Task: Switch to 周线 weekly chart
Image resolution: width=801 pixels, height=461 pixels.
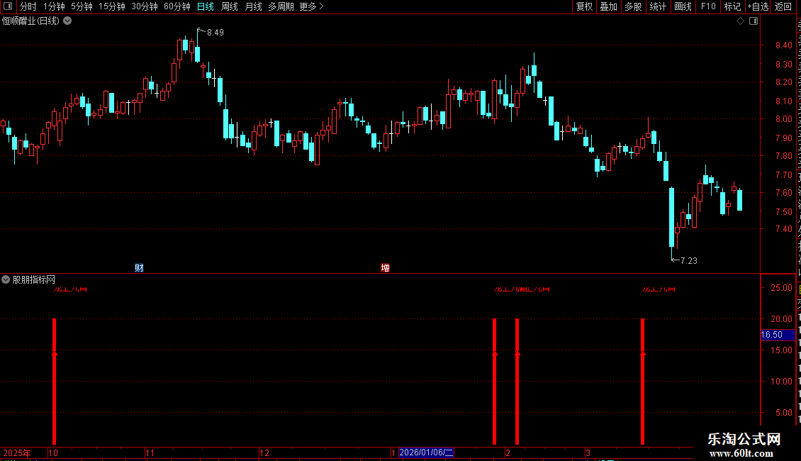Action: pos(230,6)
